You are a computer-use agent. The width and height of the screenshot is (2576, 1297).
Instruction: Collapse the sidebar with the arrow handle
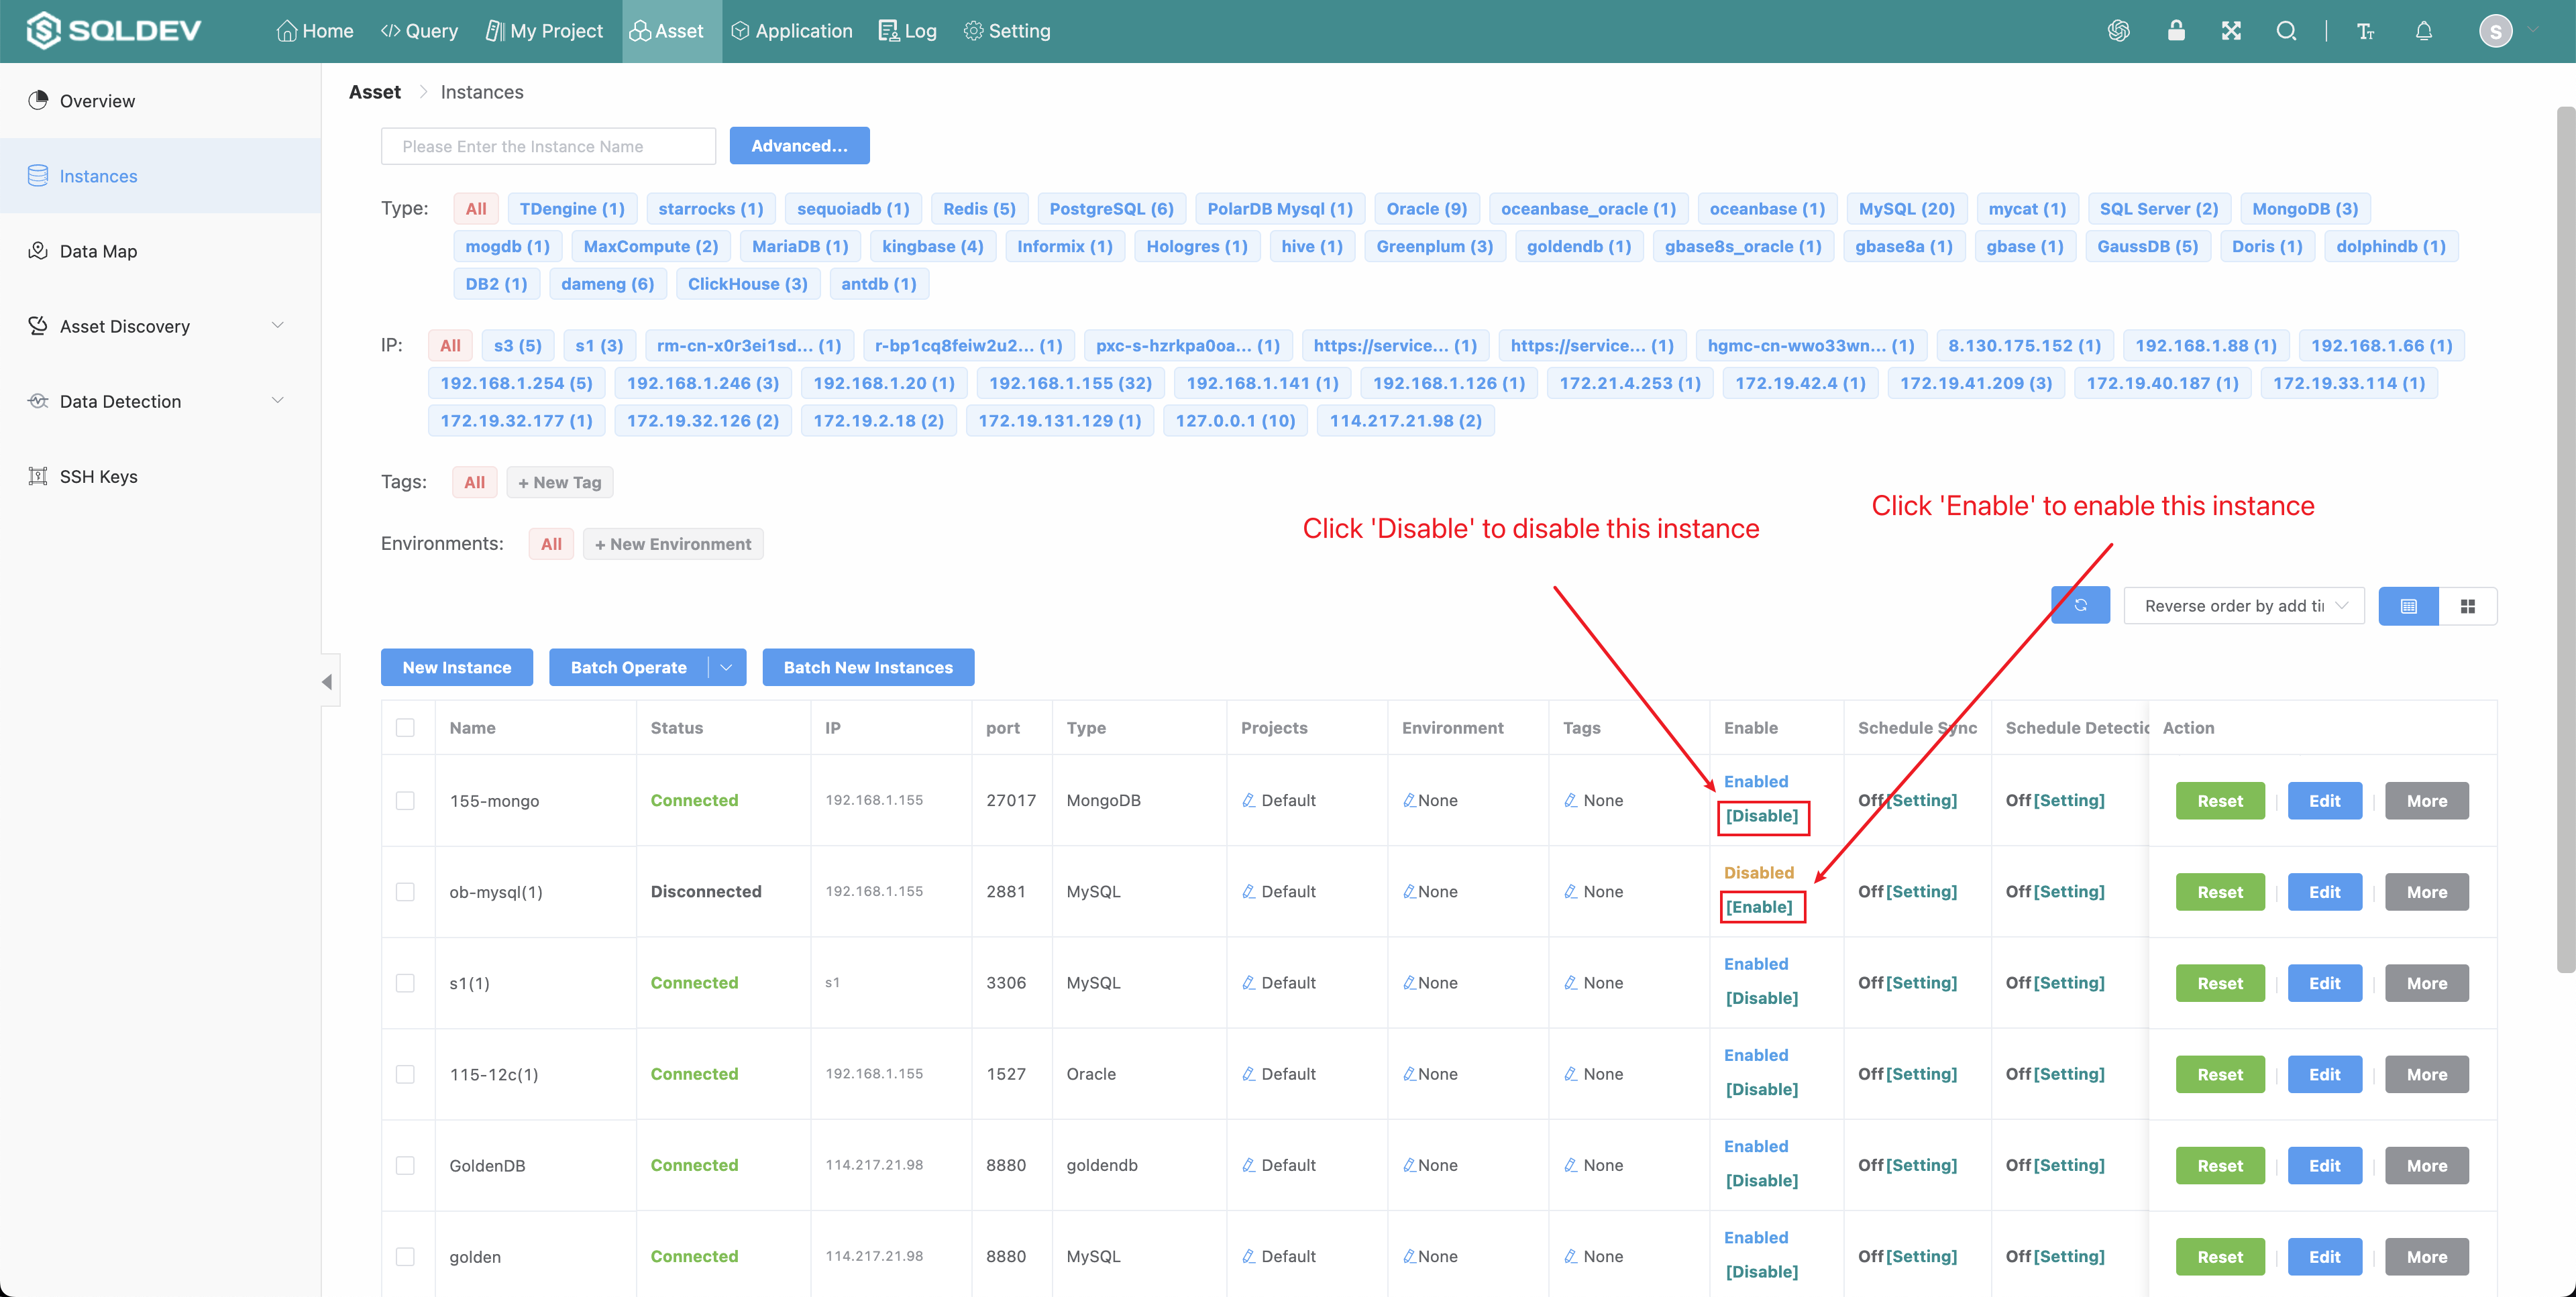point(328,682)
